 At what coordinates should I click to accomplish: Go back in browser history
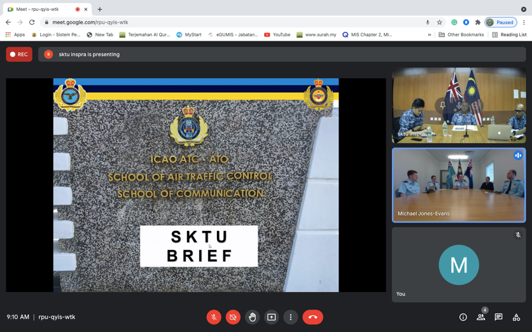pyautogui.click(x=8, y=22)
